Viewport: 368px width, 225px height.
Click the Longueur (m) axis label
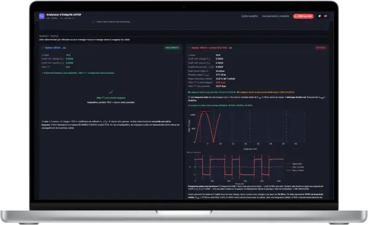click(x=250, y=149)
